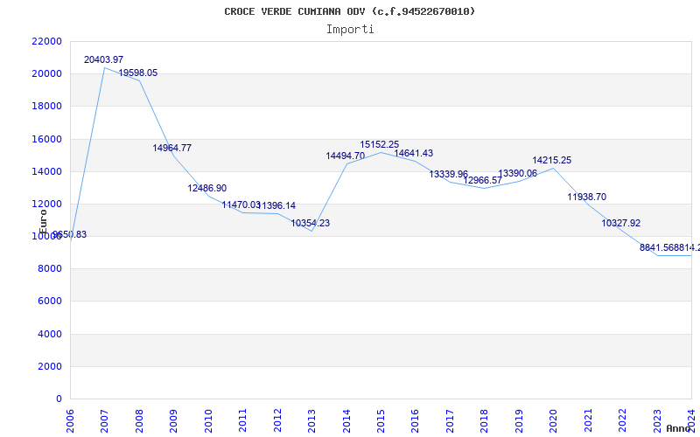Select year 2017 on the x-axis

point(450,420)
